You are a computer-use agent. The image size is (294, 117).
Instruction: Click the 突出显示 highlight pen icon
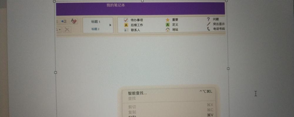click(209, 24)
